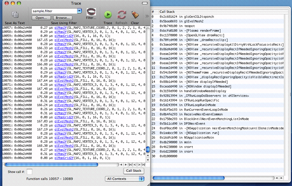
Task: Click the Call Stack column header
Action: click(x=221, y=12)
